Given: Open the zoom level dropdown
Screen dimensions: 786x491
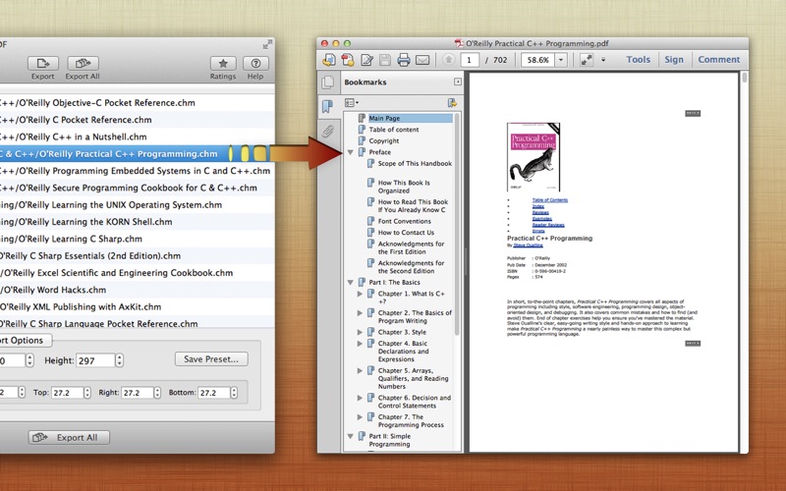Looking at the screenshot, I should tap(561, 60).
